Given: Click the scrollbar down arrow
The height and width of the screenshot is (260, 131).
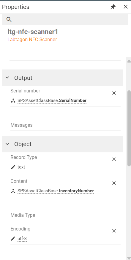Looking at the screenshot, I should [x=129, y=258].
